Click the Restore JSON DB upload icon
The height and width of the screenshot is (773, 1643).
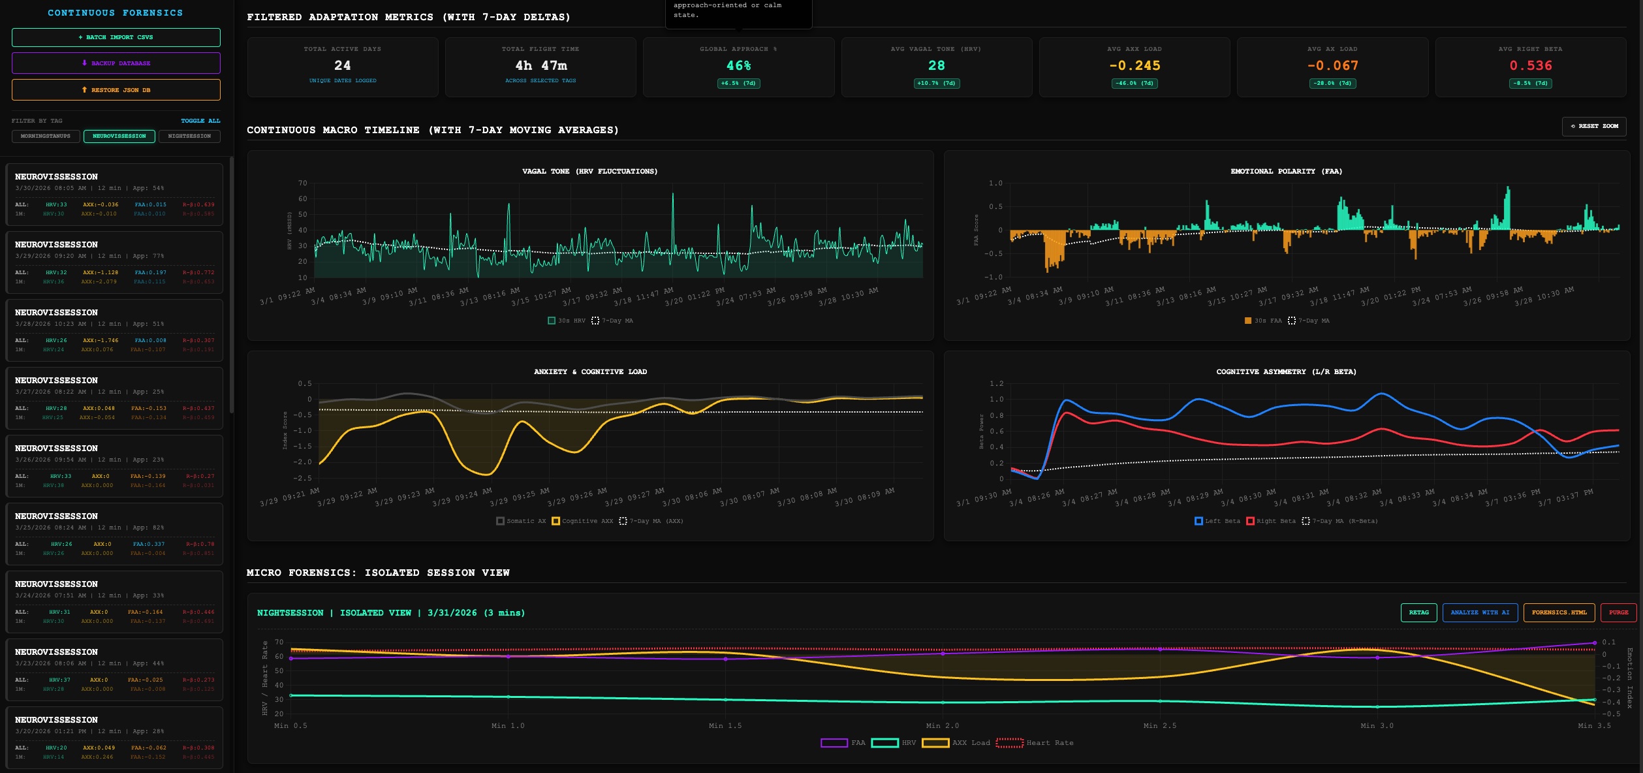pyautogui.click(x=84, y=89)
